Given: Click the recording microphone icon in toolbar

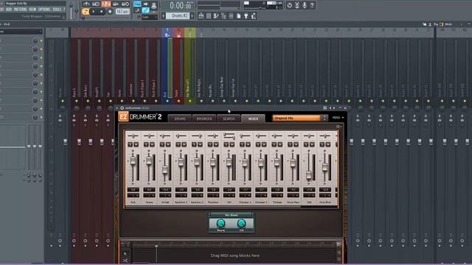Looking at the screenshot, I should click(x=305, y=5).
